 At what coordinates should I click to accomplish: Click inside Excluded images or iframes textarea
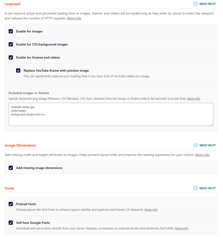(x=111, y=115)
